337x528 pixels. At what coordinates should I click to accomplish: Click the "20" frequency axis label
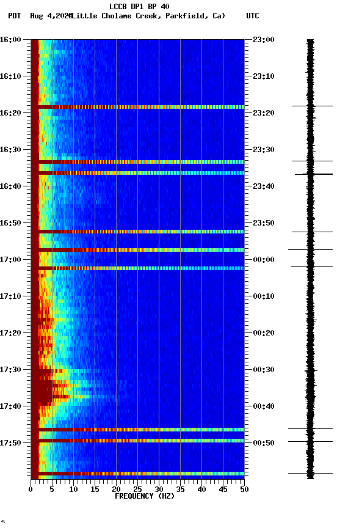pyautogui.click(x=116, y=490)
